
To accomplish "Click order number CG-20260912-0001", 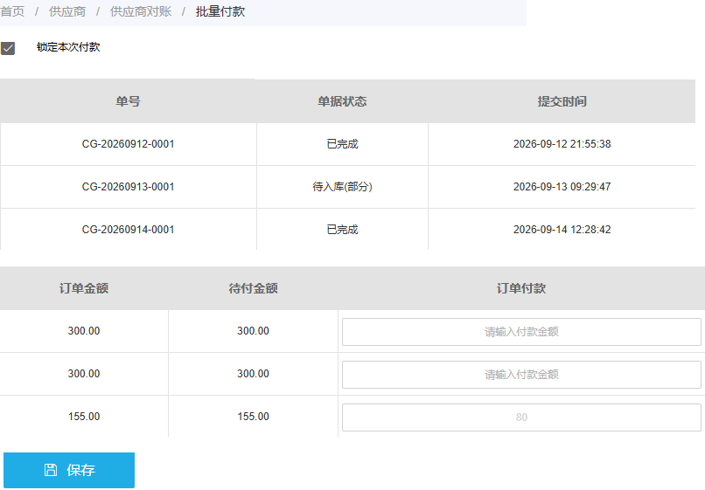I will [x=128, y=144].
